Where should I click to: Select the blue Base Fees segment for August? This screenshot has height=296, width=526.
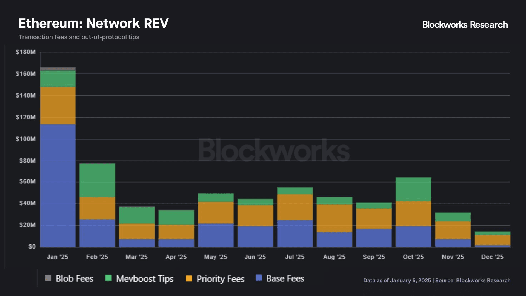click(x=335, y=240)
